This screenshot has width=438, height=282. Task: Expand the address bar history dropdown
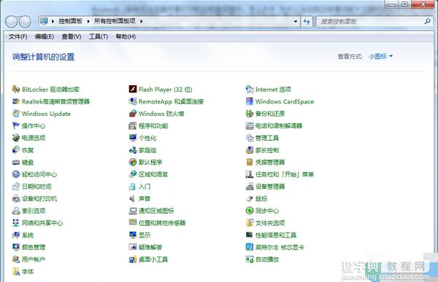click(296, 21)
